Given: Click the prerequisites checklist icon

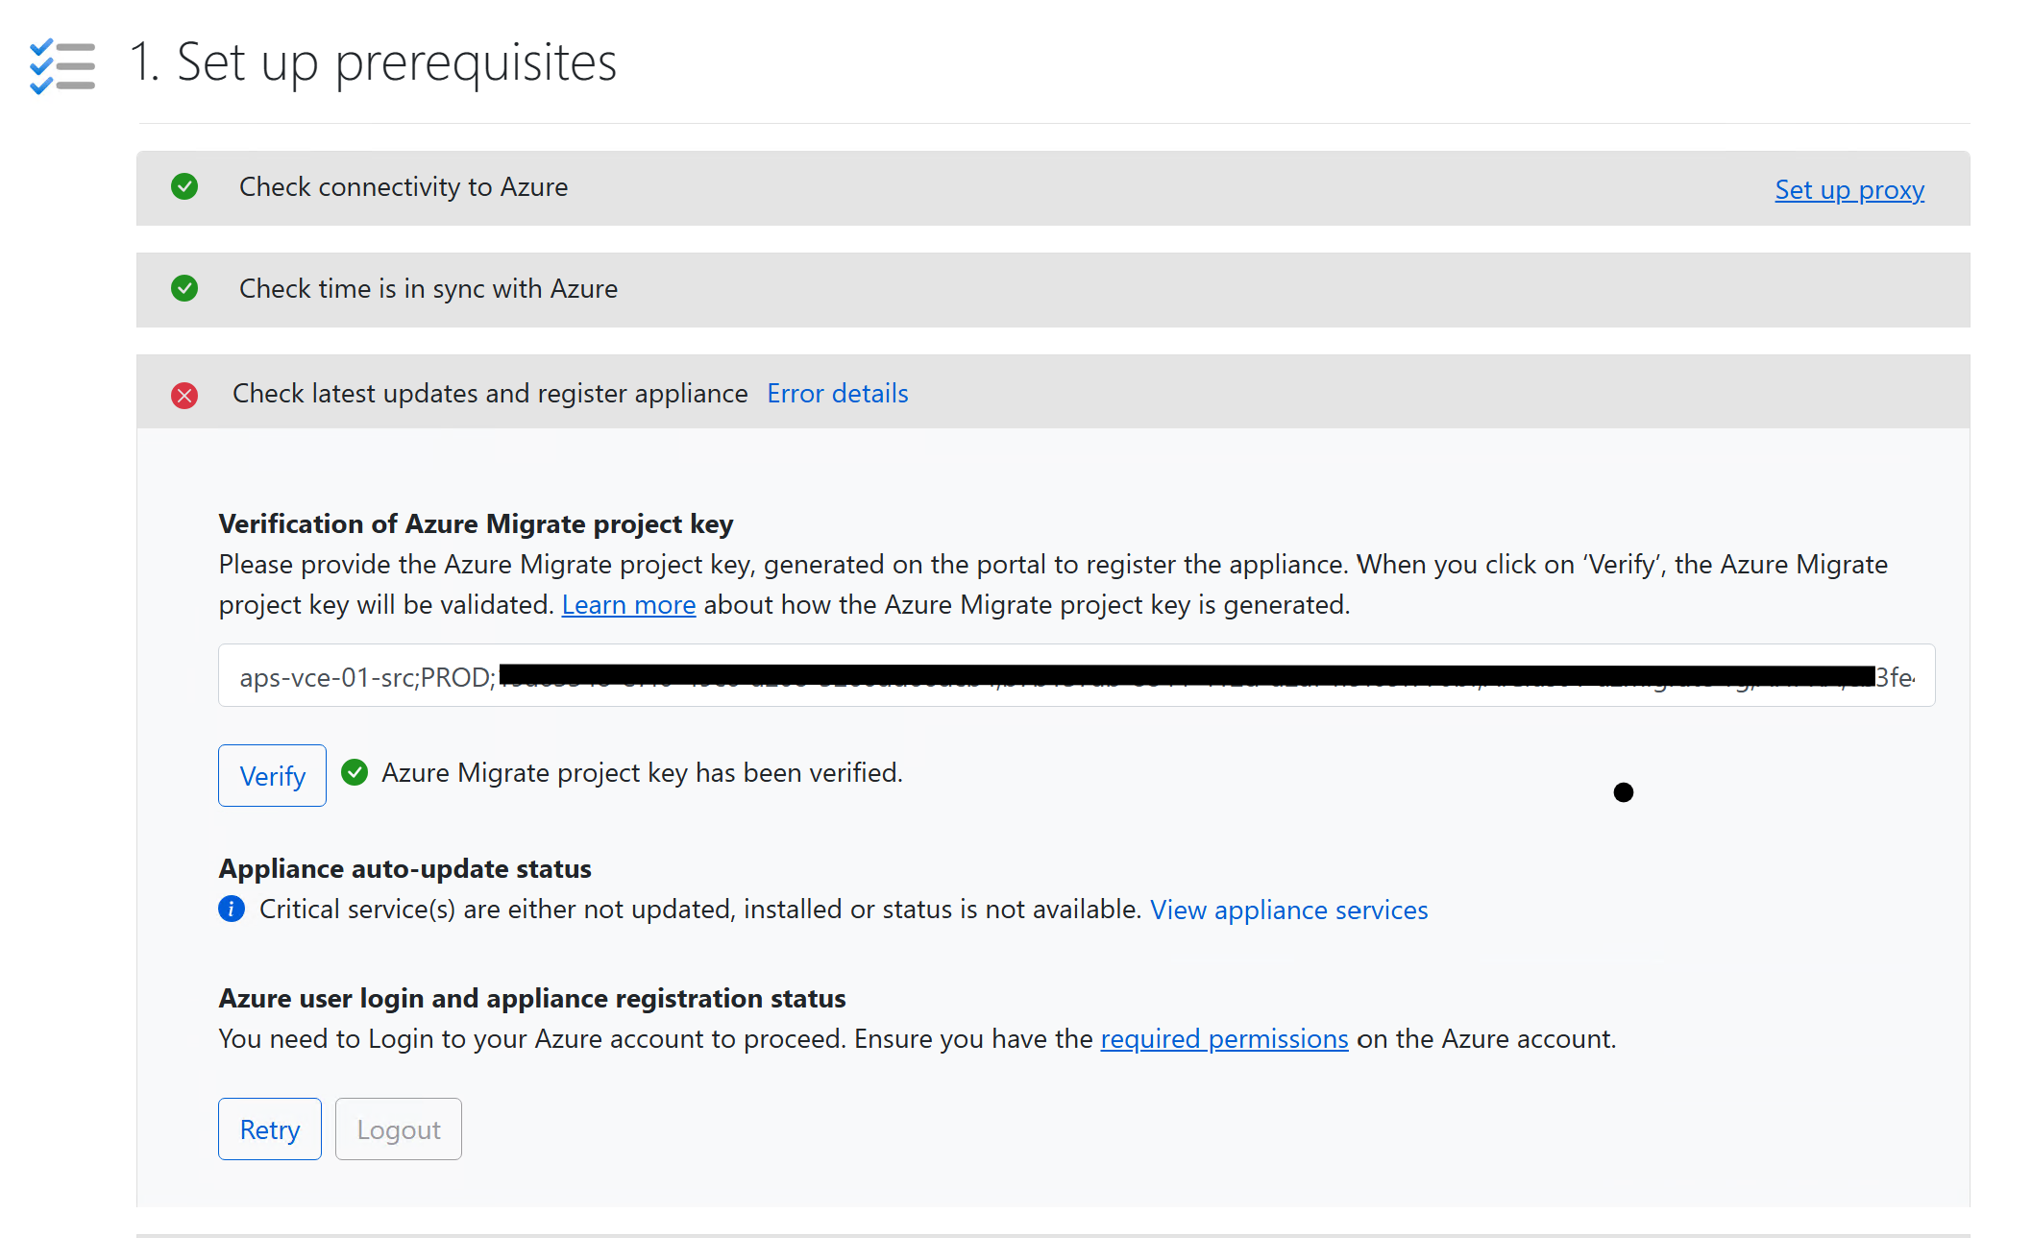Looking at the screenshot, I should pyautogui.click(x=62, y=65).
